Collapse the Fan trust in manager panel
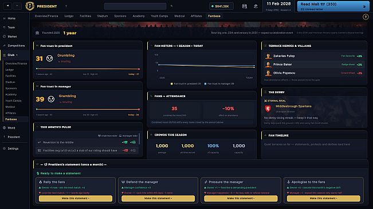Image resolution: width=373 pixels, height=209 pixels. coord(37,86)
